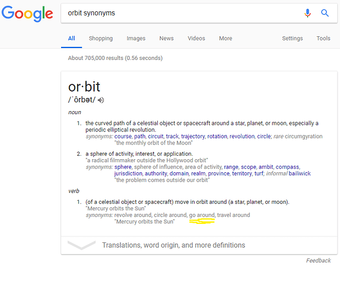The image size is (340, 297).
Task: Open the News results tab
Action: (166, 39)
